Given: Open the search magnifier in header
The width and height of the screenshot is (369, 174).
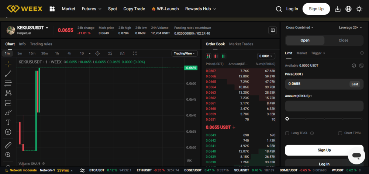Looking at the screenshot, I should (x=279, y=9).
